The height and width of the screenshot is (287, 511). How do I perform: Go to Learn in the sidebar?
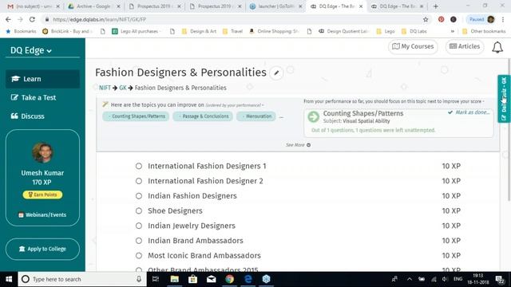[42, 79]
